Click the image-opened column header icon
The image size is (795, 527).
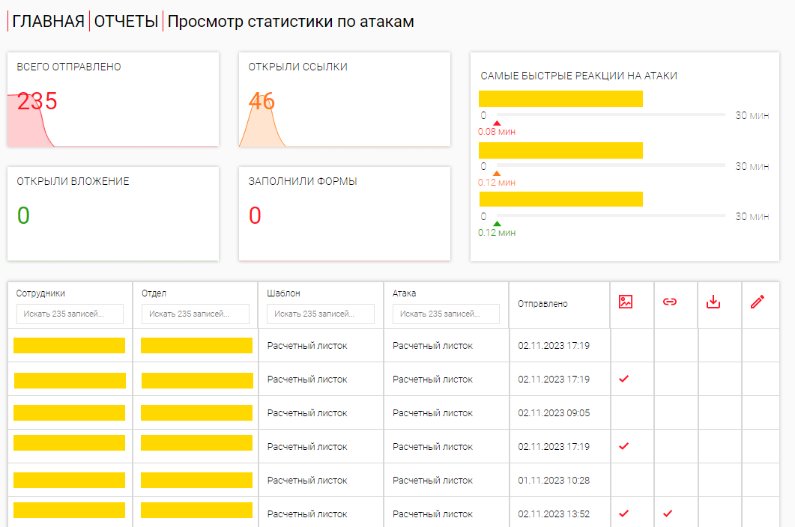pos(626,302)
